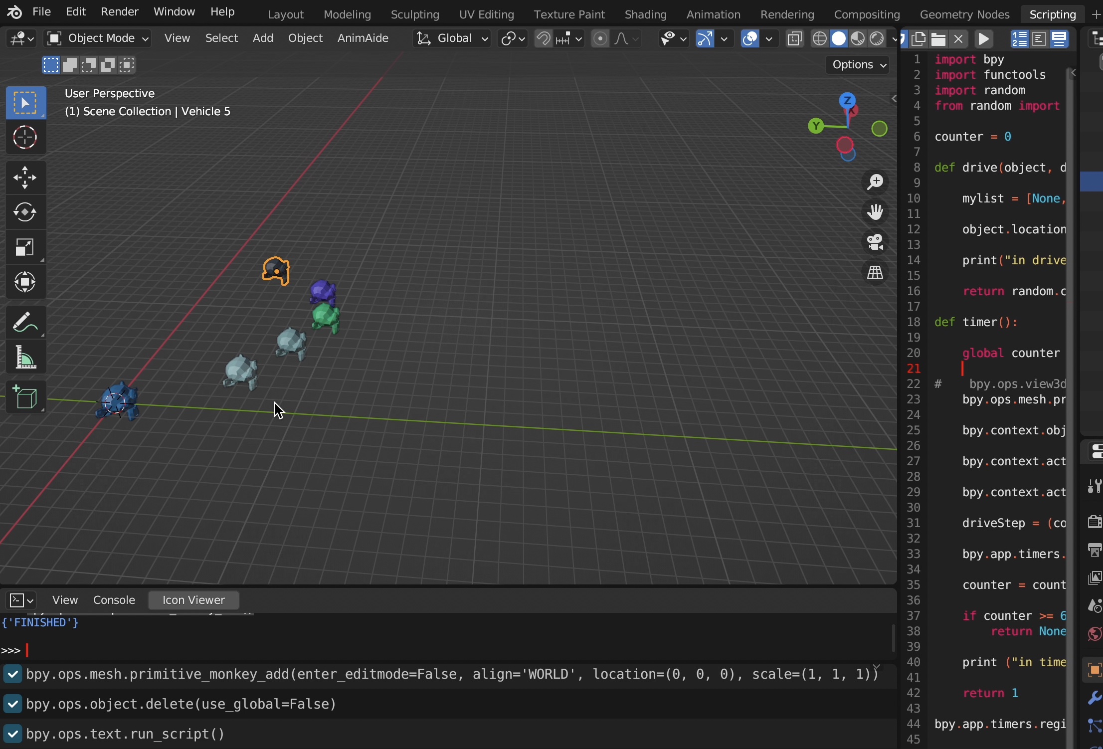Screen dimensions: 1103x749
Task: Select the Measure tool
Action: point(25,358)
